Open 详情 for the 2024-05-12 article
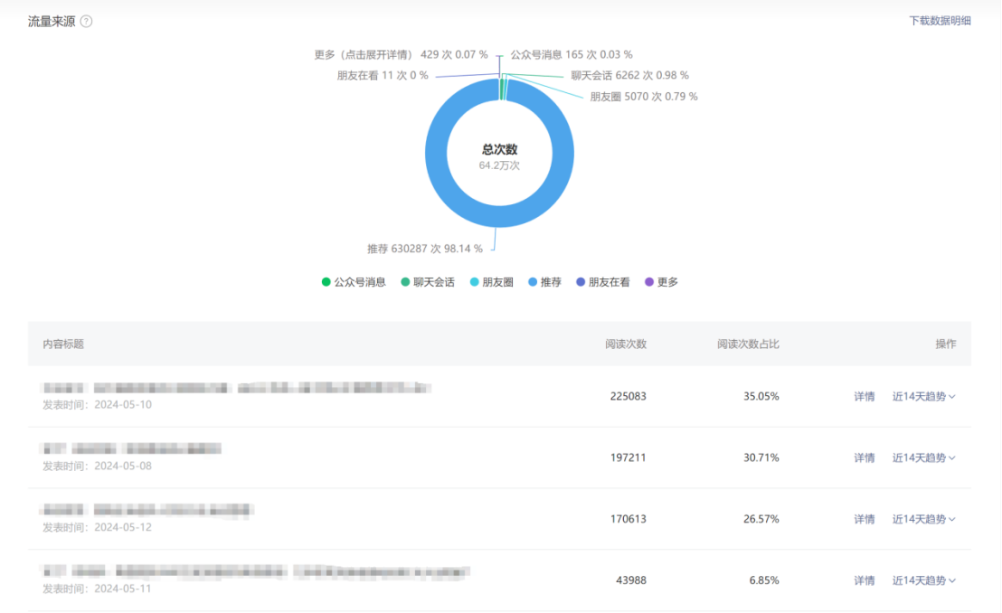This screenshot has width=1002, height=613. [865, 519]
